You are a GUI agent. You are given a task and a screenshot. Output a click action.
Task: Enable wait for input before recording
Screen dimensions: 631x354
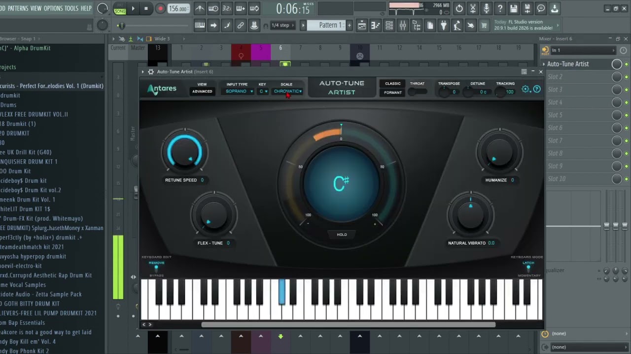coord(213,8)
